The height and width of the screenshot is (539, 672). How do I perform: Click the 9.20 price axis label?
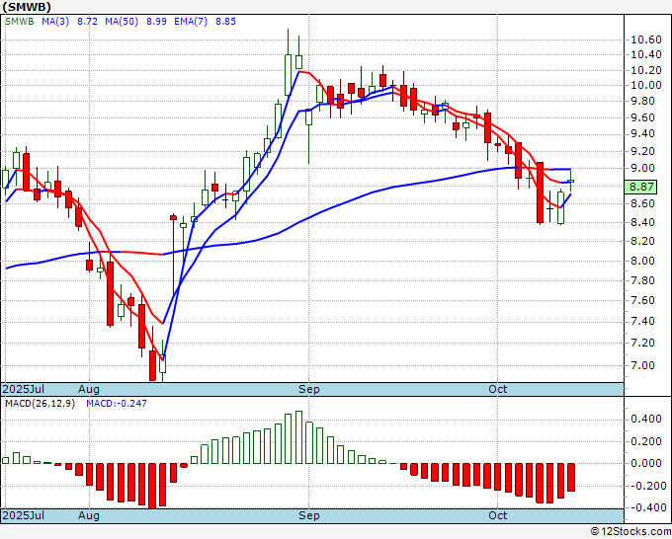[643, 151]
